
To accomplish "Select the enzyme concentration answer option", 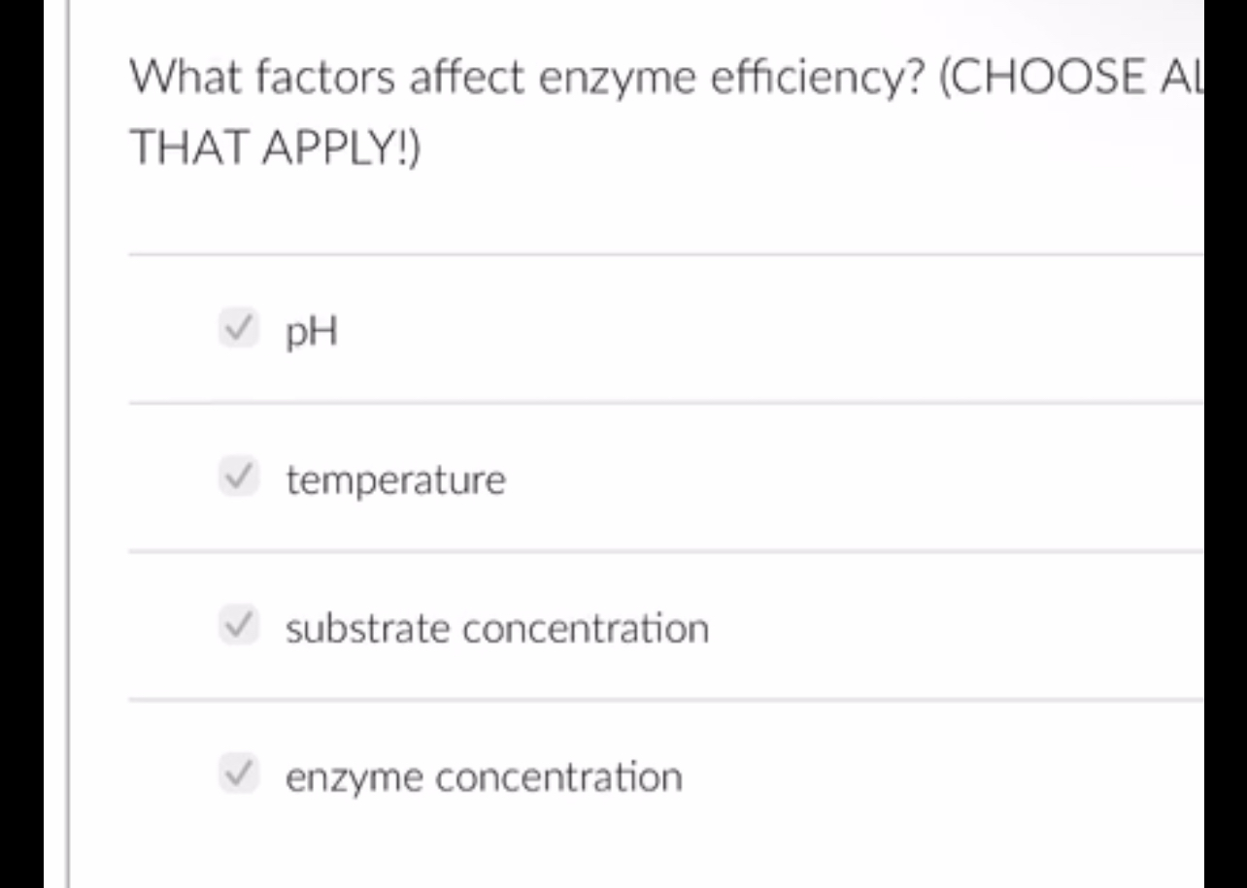I will tap(484, 774).
